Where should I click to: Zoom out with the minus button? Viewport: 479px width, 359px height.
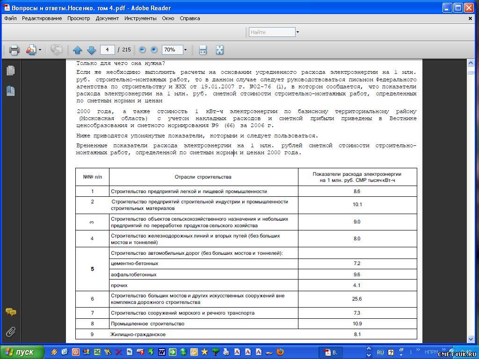pos(142,50)
